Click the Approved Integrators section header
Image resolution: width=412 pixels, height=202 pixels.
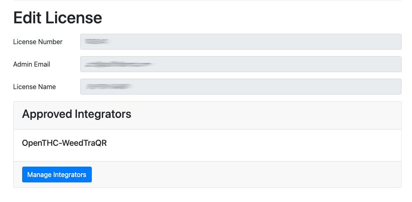coord(77,114)
